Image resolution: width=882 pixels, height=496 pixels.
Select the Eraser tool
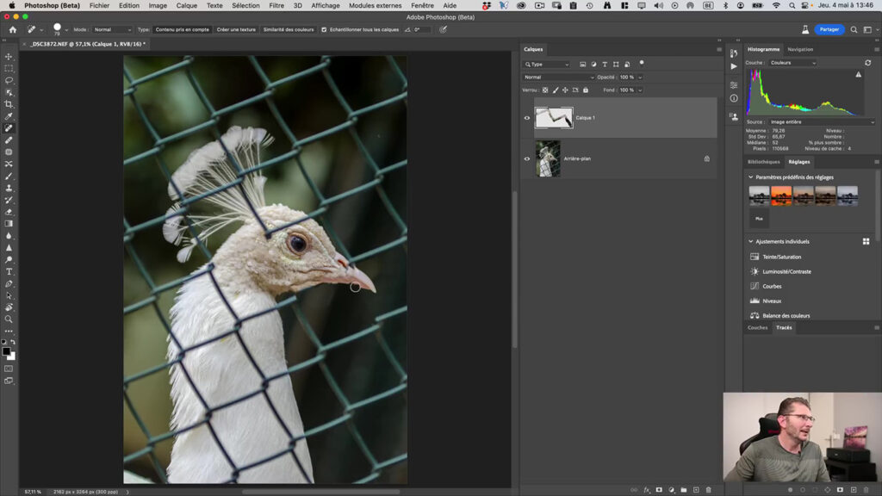pos(9,212)
